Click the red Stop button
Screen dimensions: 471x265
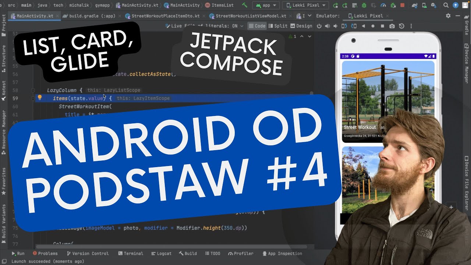coord(402,5)
